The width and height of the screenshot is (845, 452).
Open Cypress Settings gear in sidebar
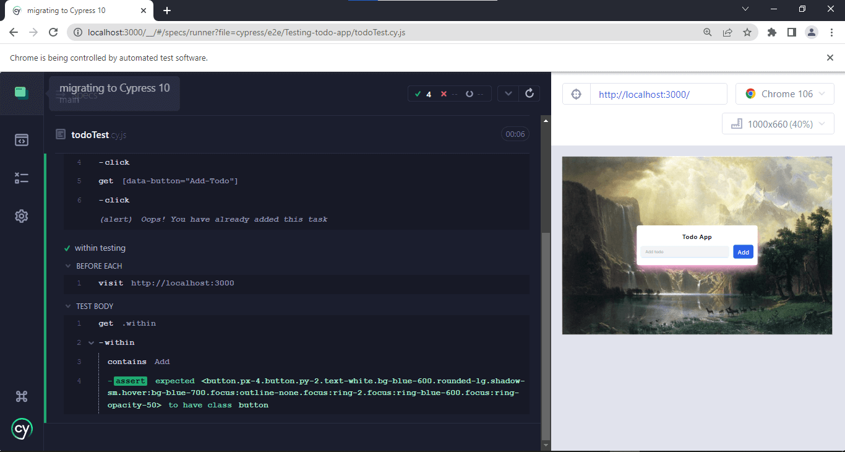pyautogui.click(x=22, y=216)
